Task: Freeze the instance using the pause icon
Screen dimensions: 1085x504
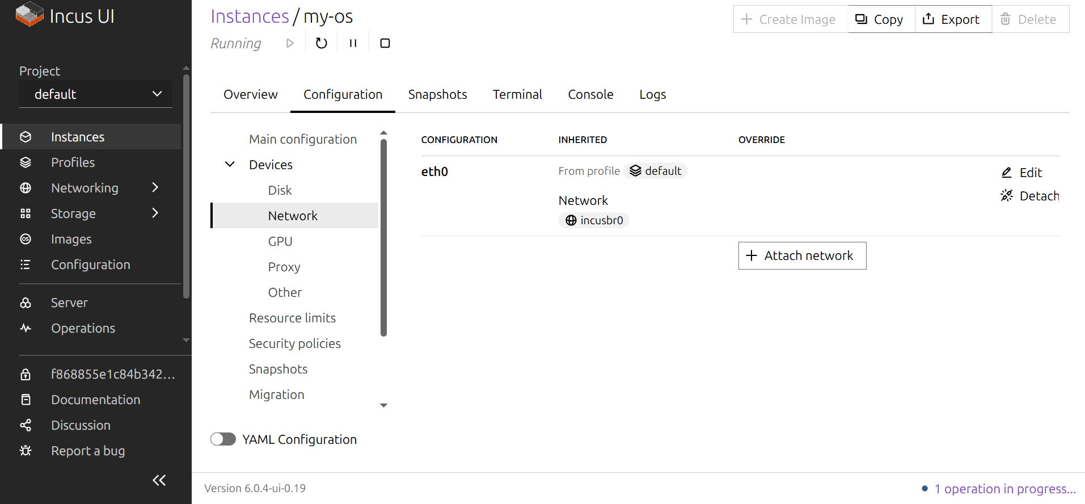Action: point(353,43)
